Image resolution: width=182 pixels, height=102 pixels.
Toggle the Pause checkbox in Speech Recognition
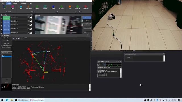[98, 65]
